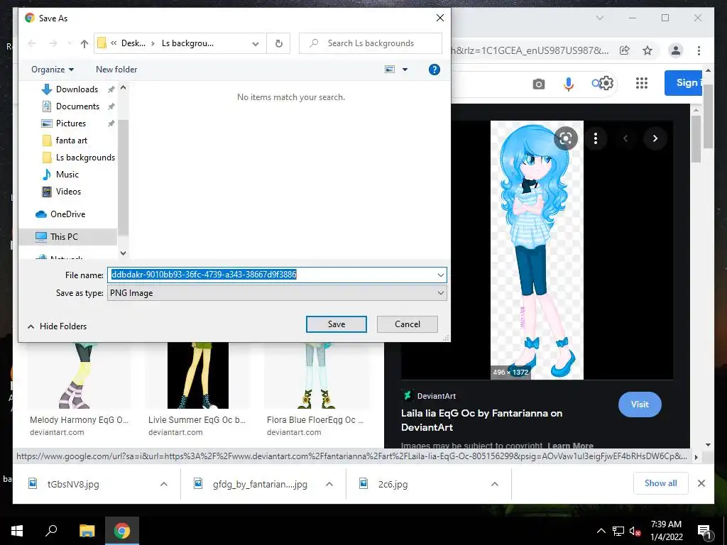Go to previous image in preview
Viewport: 727px width, 545px height.
(x=625, y=138)
